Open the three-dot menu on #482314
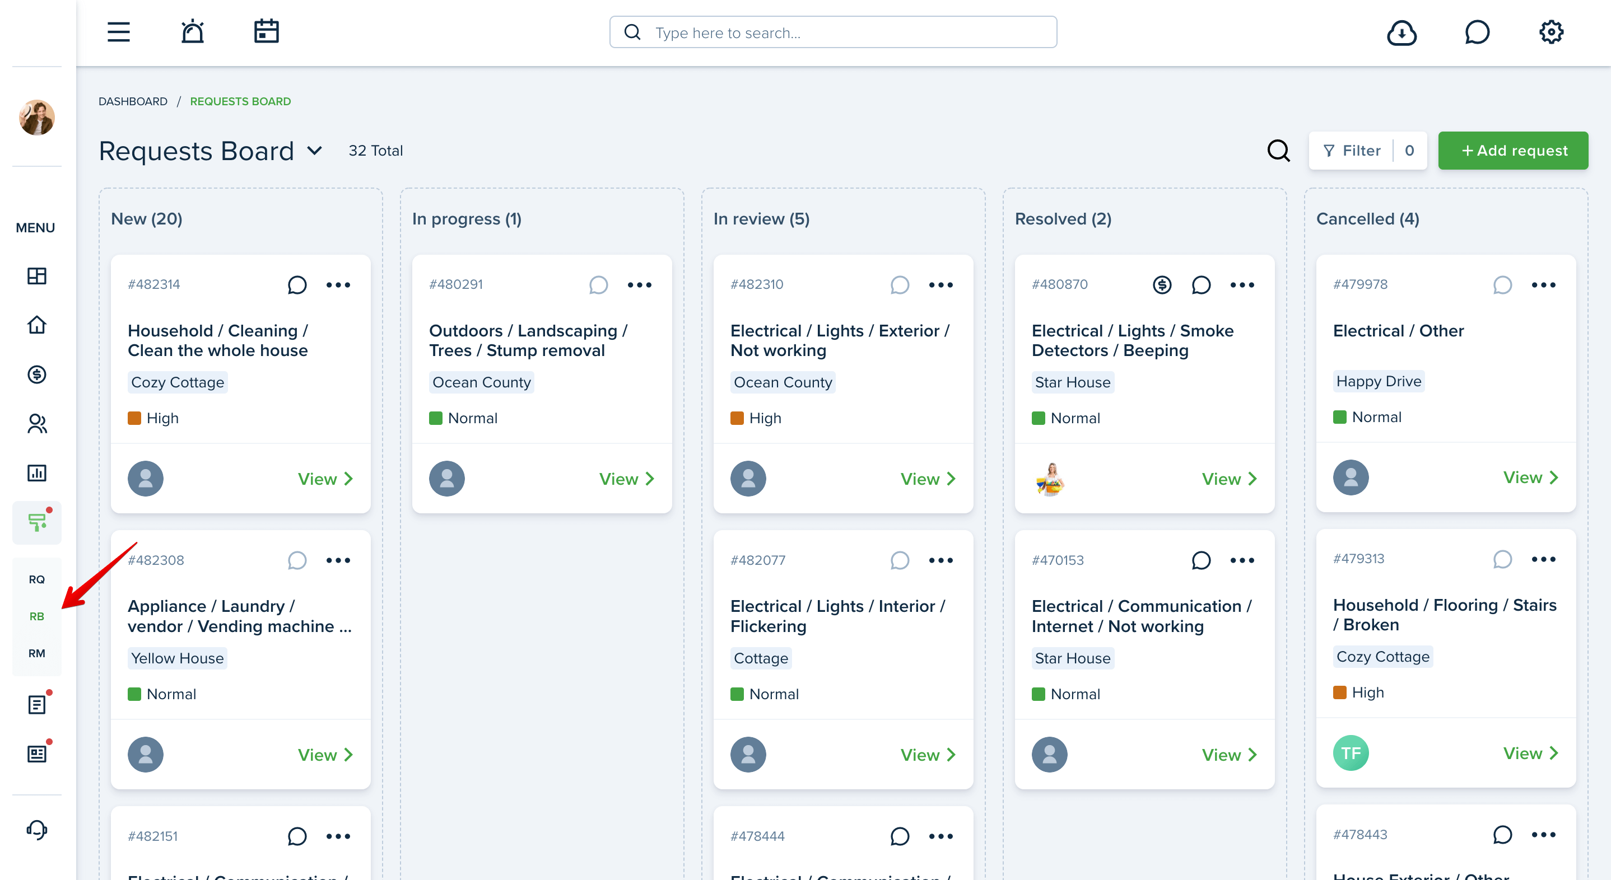1611x880 pixels. pyautogui.click(x=338, y=285)
